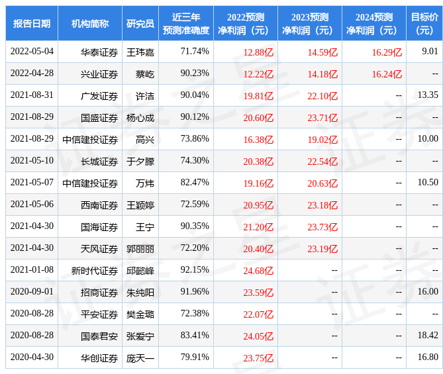The image size is (443, 374).
Task: Click the 20.38亿 forecast value
Action: pos(258,162)
